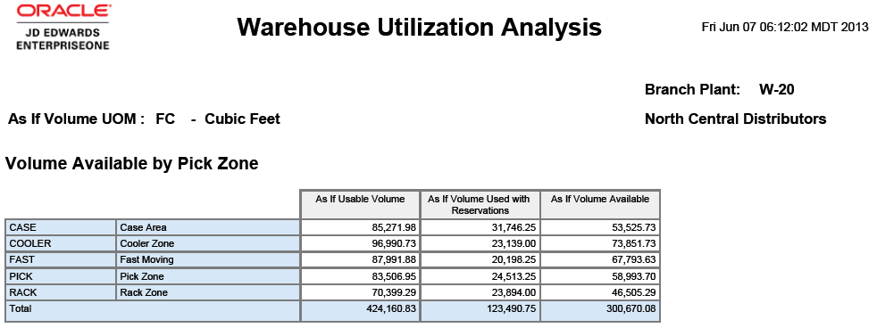Click the As If Volume UOM label
Screen dimensions: 877x328
click(x=77, y=119)
